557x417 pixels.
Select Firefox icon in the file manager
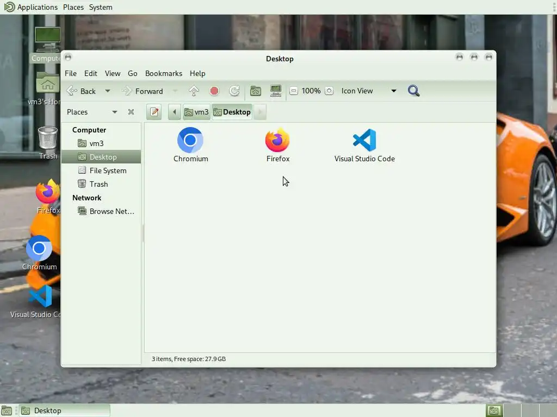pyautogui.click(x=277, y=140)
